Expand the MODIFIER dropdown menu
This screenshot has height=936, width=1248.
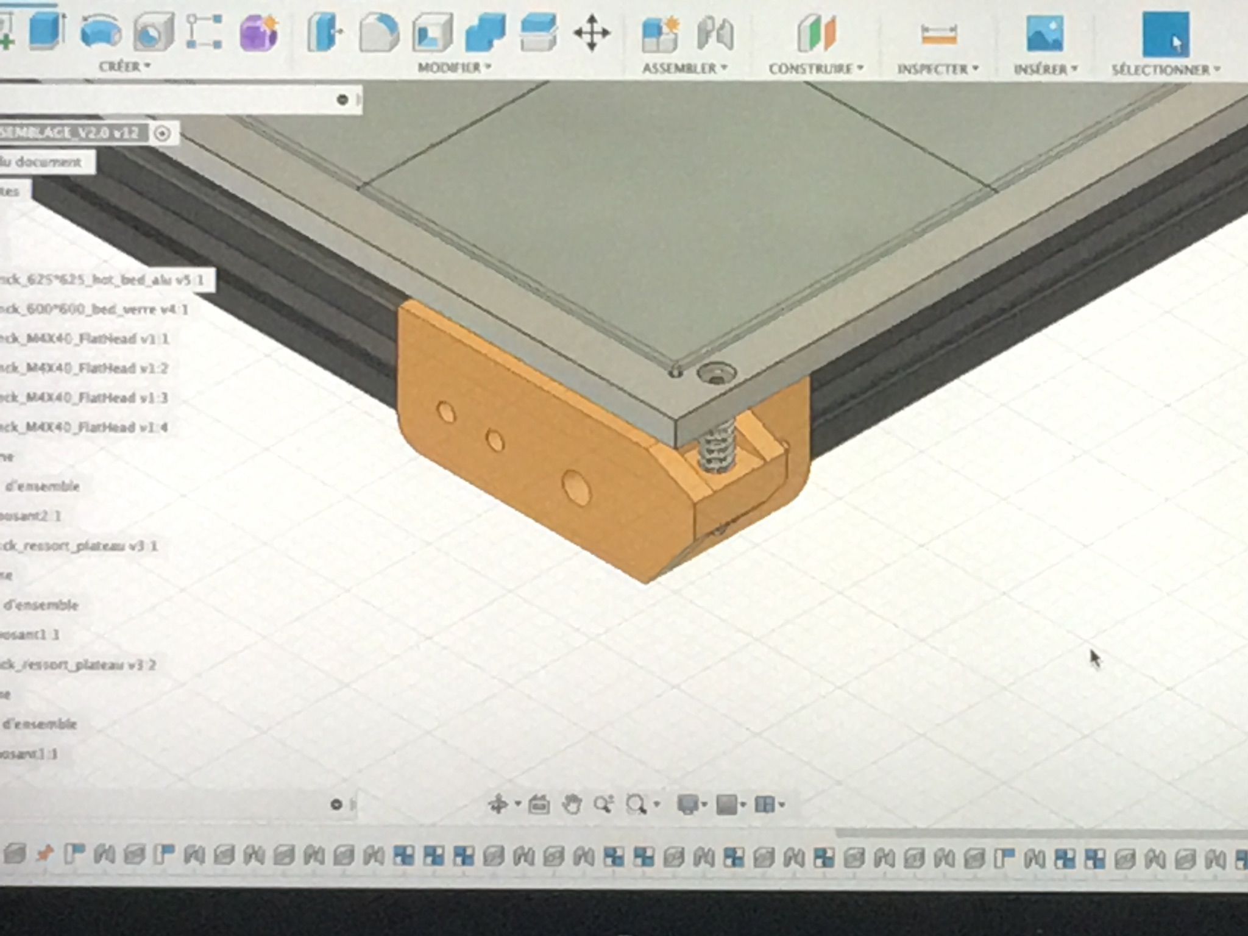(454, 68)
